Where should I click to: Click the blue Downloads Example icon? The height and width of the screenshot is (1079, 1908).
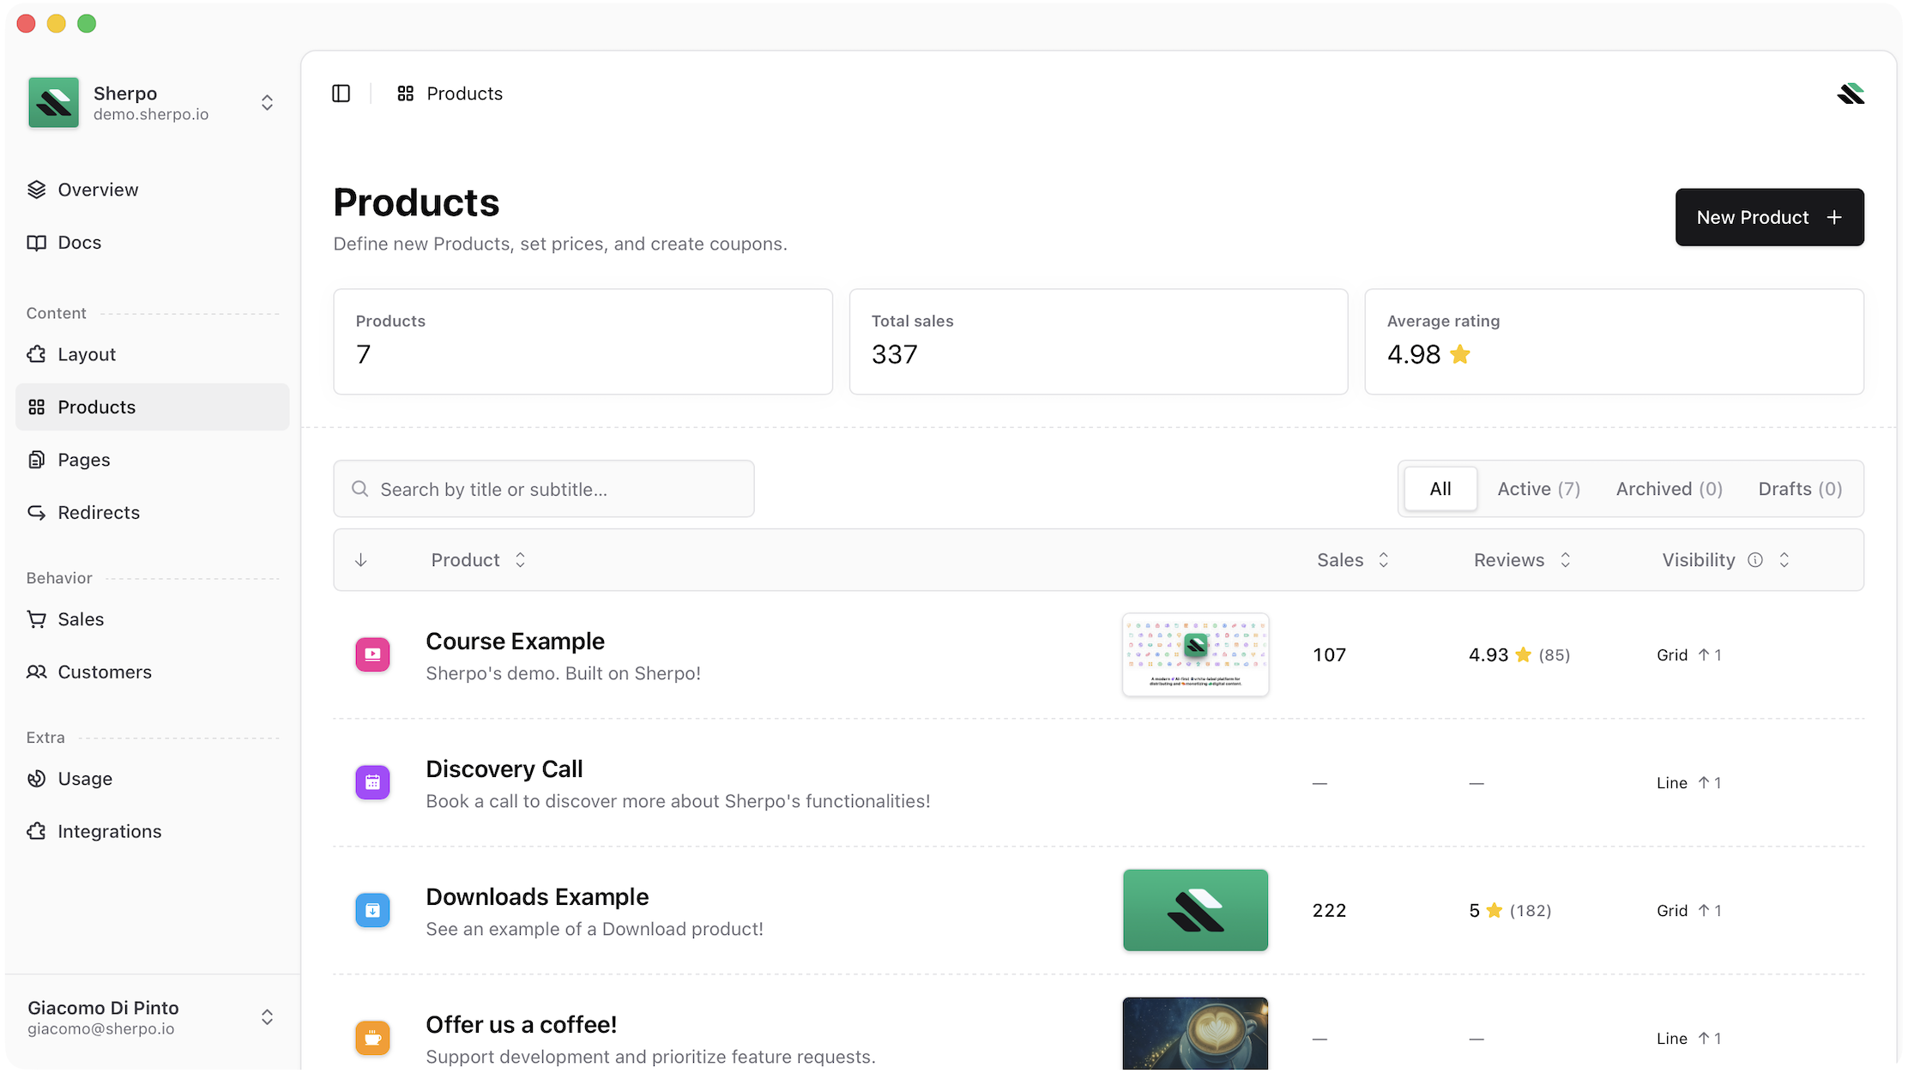[x=372, y=910]
